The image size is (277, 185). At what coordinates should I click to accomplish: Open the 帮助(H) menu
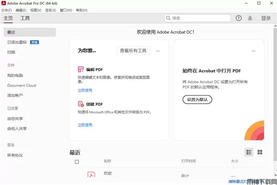[x=82, y=10]
